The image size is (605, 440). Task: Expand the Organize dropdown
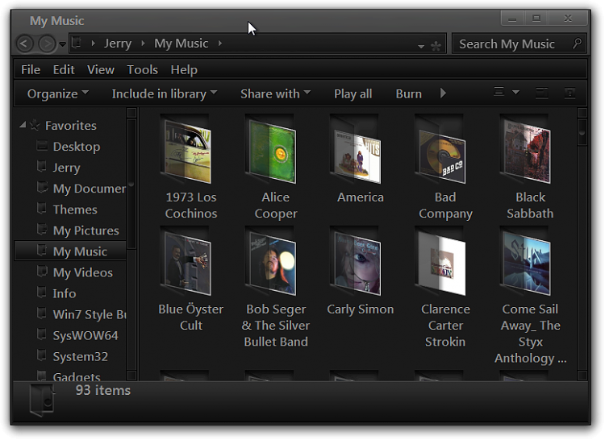coord(57,93)
